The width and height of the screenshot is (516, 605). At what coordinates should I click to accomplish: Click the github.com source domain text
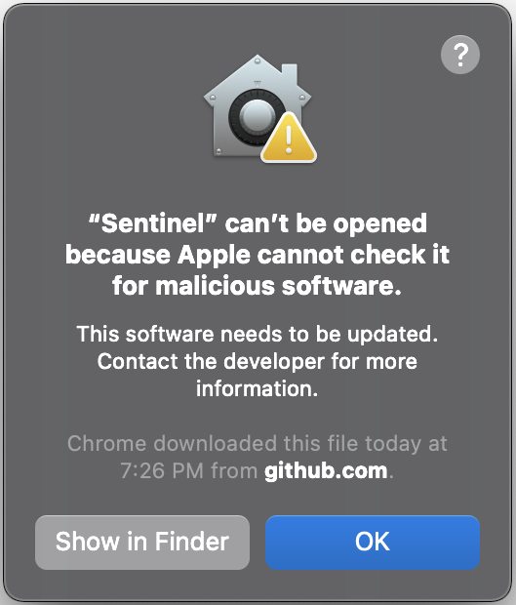(x=326, y=471)
